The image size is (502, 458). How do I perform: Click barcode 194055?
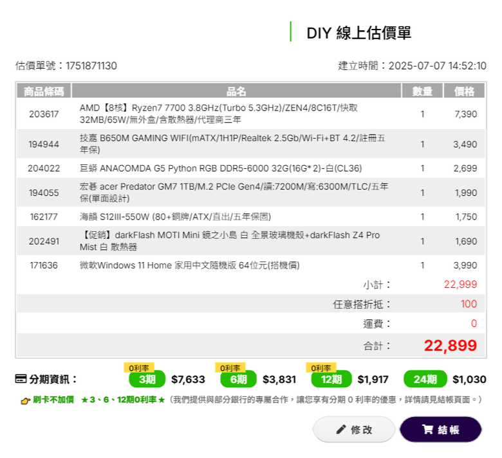pyautogui.click(x=44, y=193)
